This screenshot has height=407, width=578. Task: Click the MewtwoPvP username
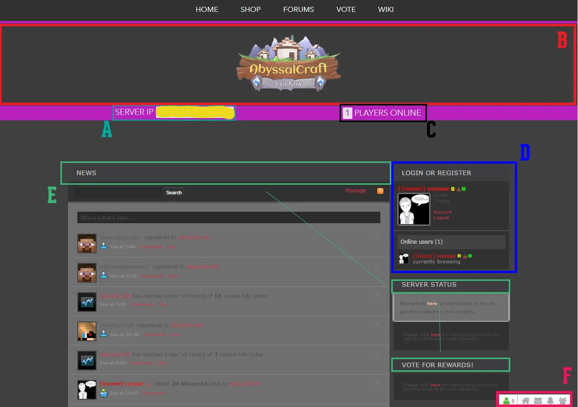pos(116,325)
